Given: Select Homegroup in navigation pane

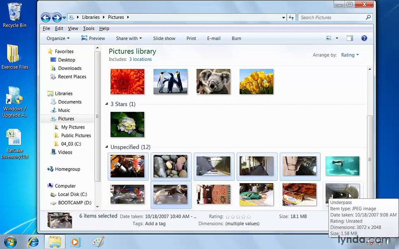Looking at the screenshot, I should tap(68, 169).
